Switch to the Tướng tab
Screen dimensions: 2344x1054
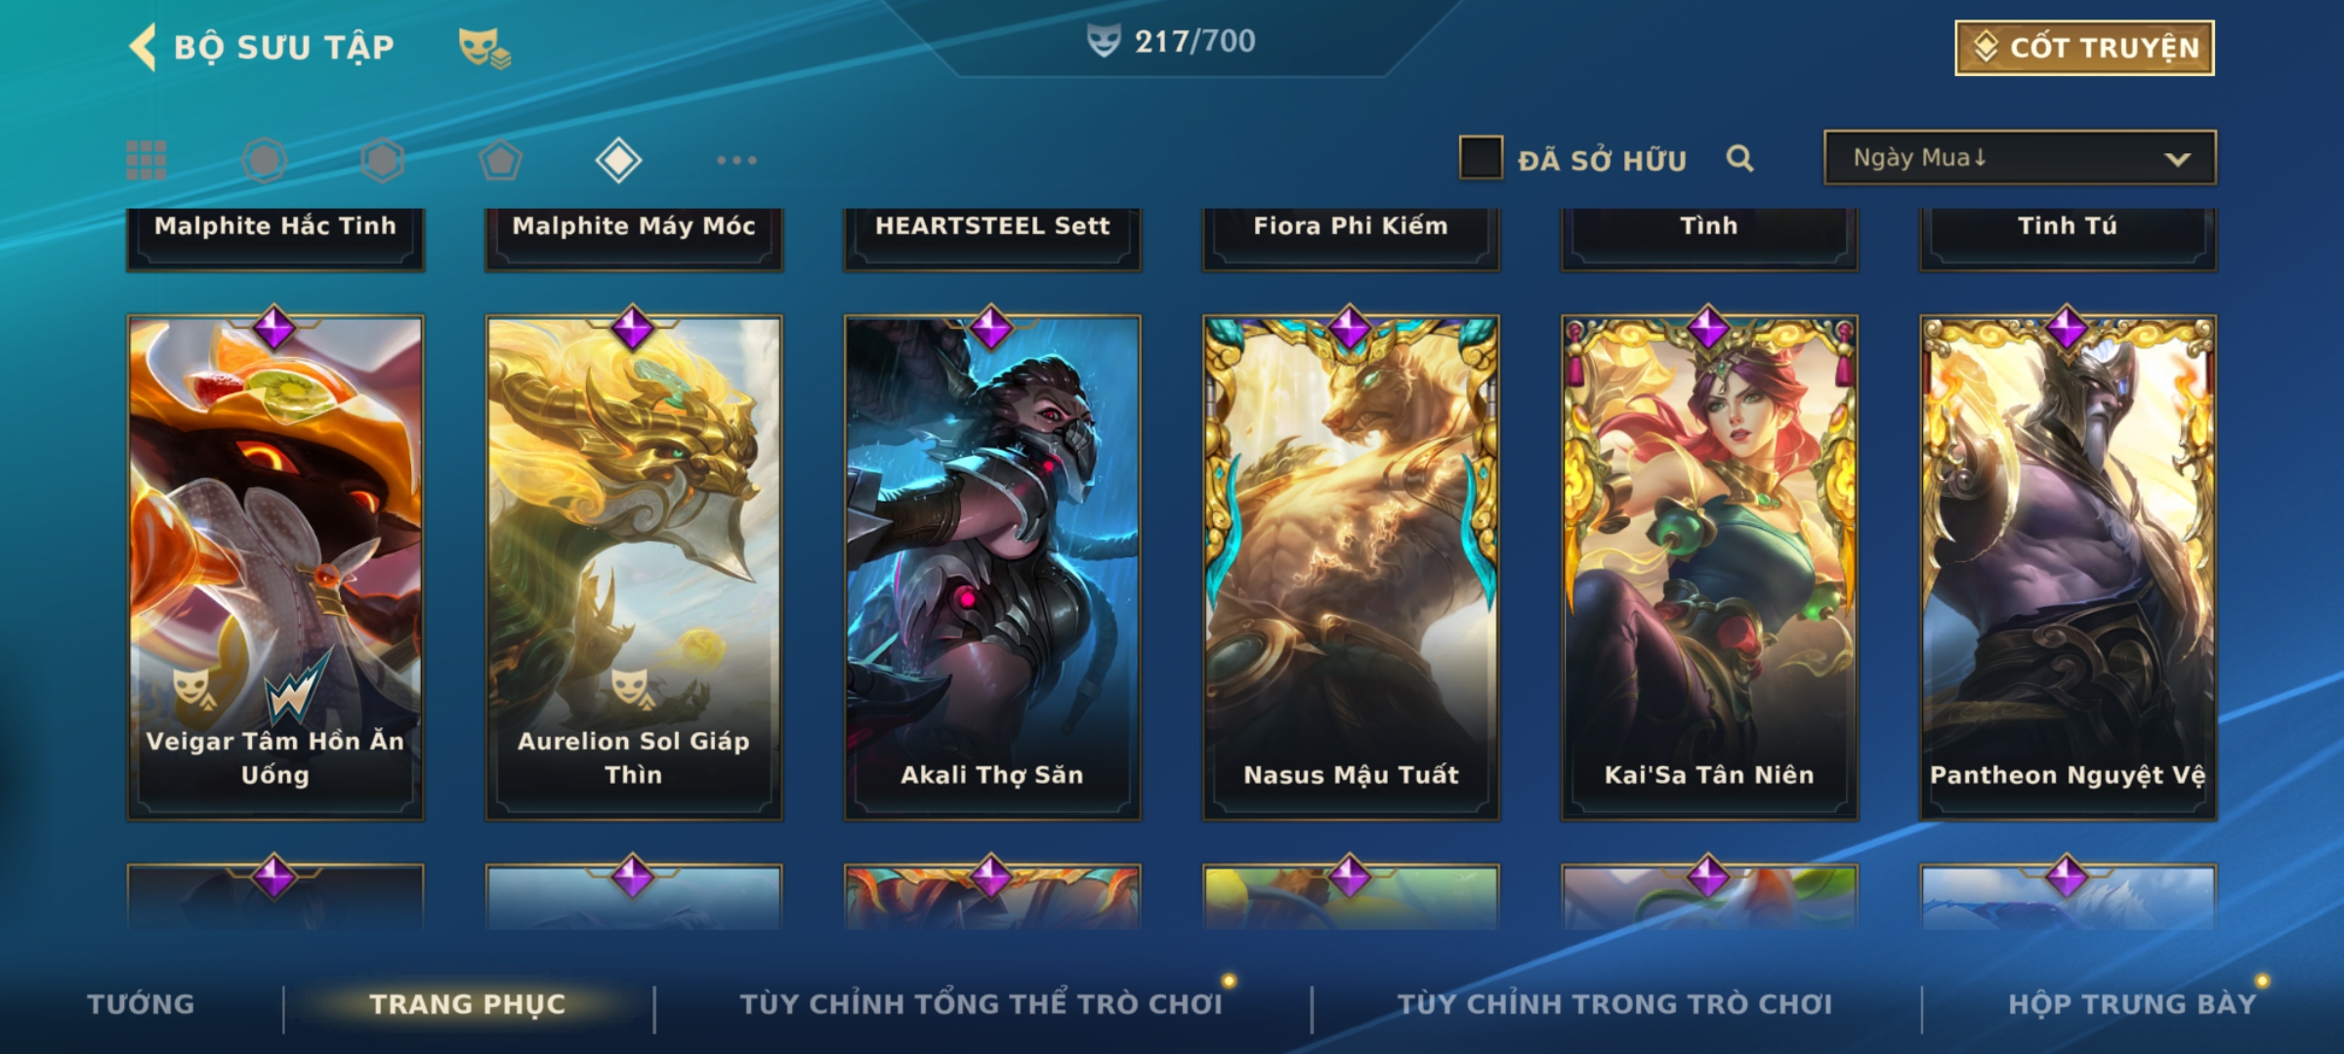point(141,1004)
